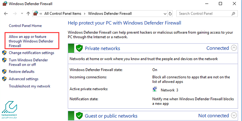Image resolution: width=242 pixels, height=121 pixels.
Task: Click the Private networks green shield icon
Action: pyautogui.click(x=79, y=48)
